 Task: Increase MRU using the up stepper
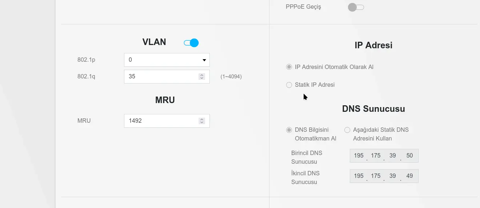(x=202, y=119)
